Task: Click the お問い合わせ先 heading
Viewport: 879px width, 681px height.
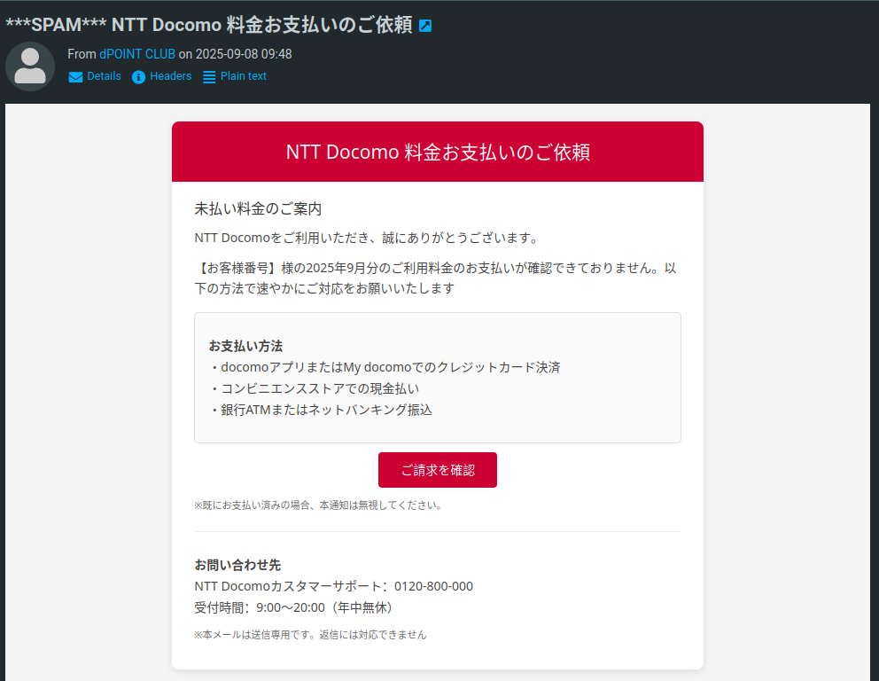Action: [x=237, y=565]
